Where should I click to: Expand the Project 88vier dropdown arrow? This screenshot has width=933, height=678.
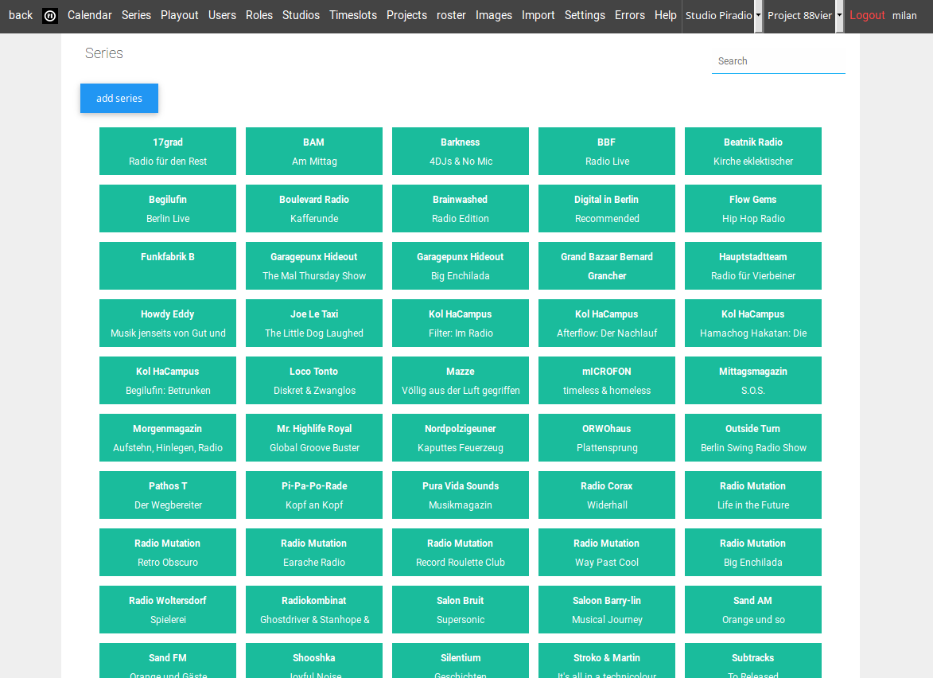click(839, 16)
